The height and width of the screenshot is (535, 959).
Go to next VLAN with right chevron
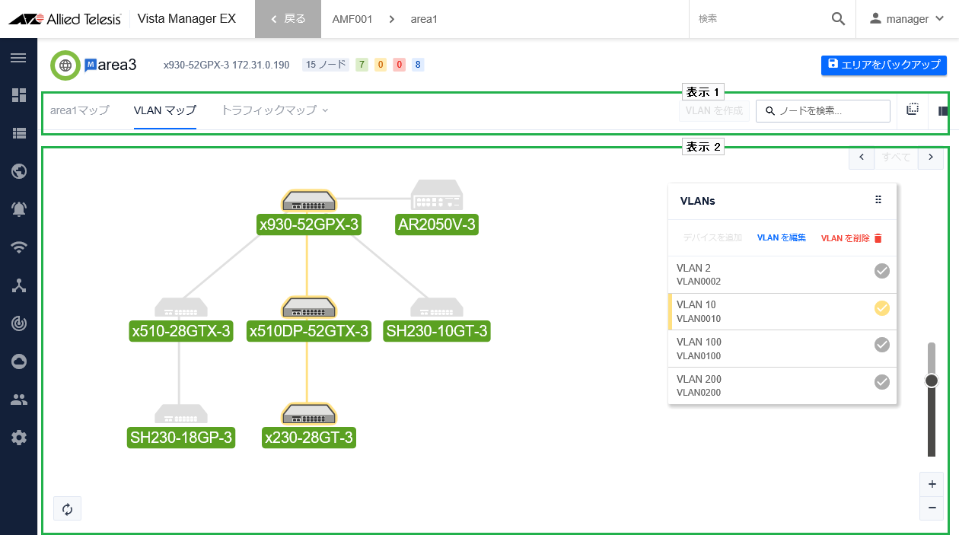pos(931,157)
